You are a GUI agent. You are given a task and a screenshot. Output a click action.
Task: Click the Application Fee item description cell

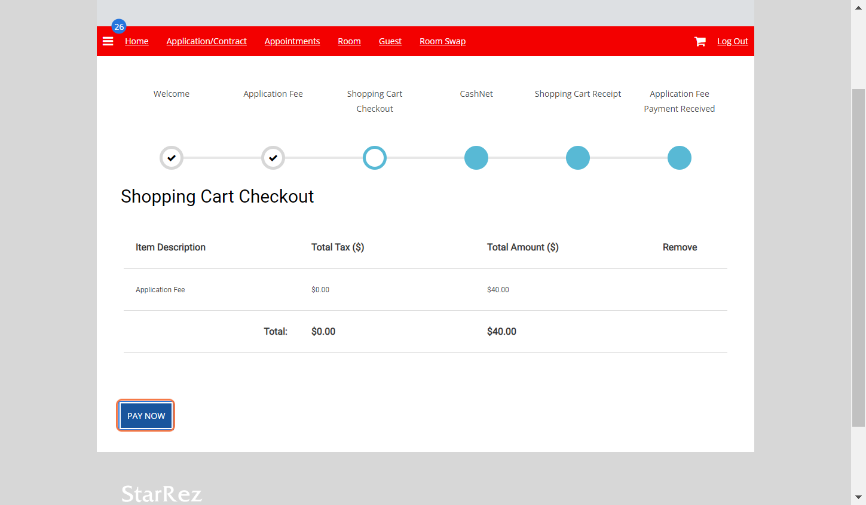(x=160, y=290)
